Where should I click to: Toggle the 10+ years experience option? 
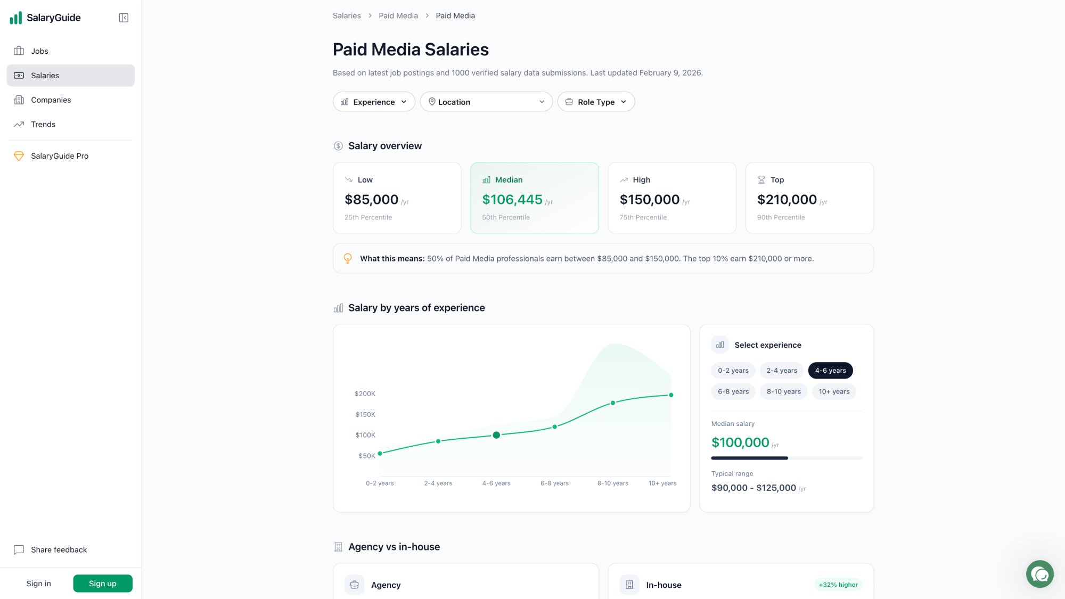833,391
